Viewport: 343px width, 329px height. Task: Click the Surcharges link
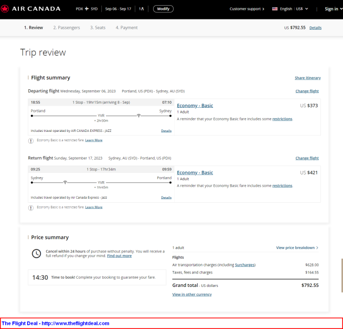[245, 265]
